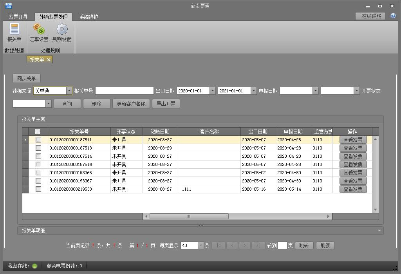This screenshot has height=274, width=401.
Task: Go to the first page of records
Action: click(219, 245)
